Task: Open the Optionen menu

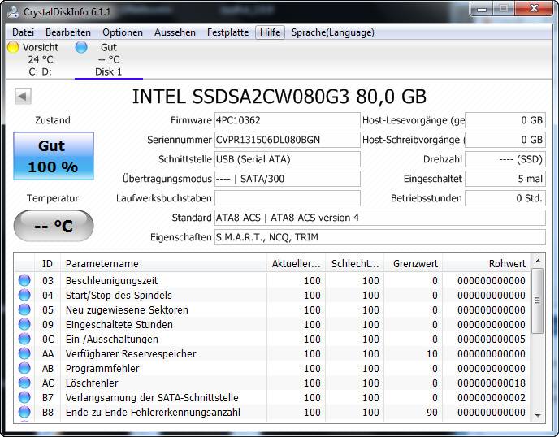Action: [x=123, y=32]
